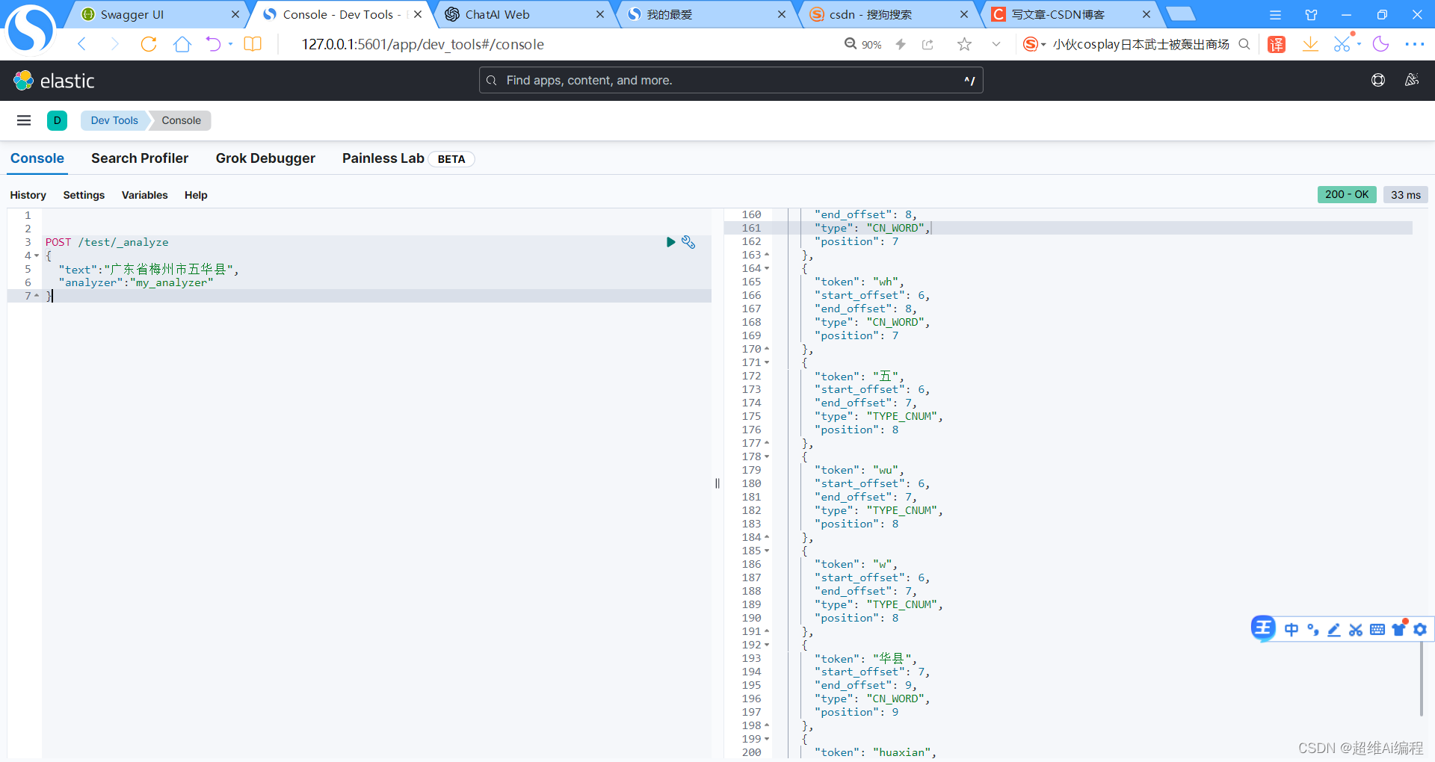The image size is (1435, 762).
Task: Select the Console tab
Action: (x=37, y=158)
